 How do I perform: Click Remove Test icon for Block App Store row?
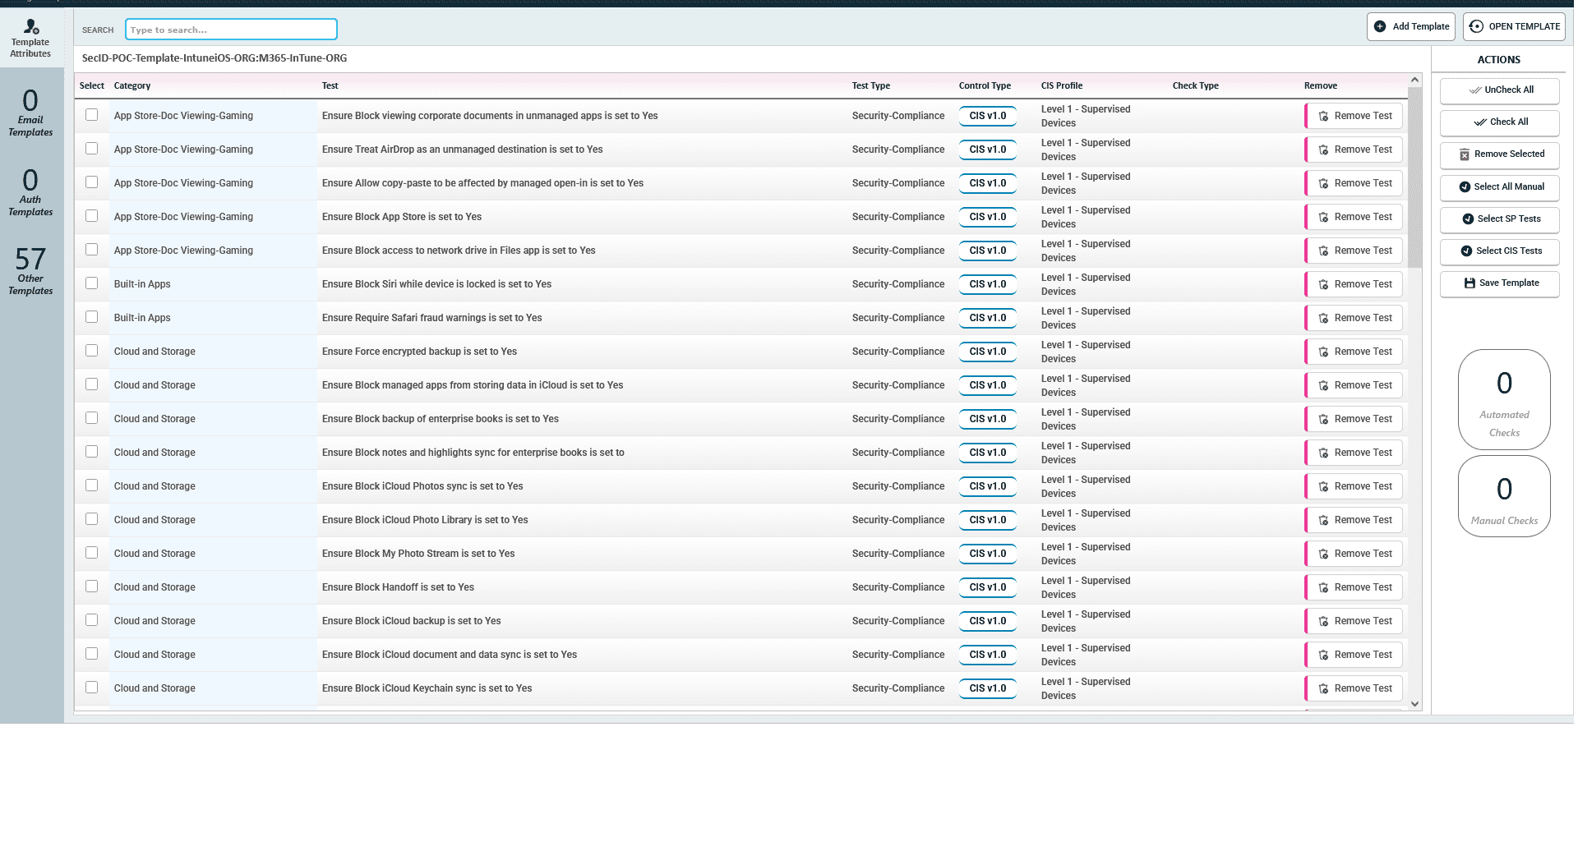(1323, 218)
